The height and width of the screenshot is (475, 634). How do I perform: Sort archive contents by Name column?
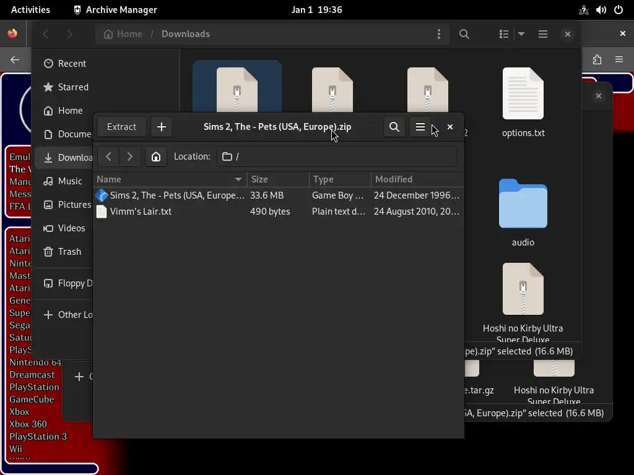[x=170, y=179]
